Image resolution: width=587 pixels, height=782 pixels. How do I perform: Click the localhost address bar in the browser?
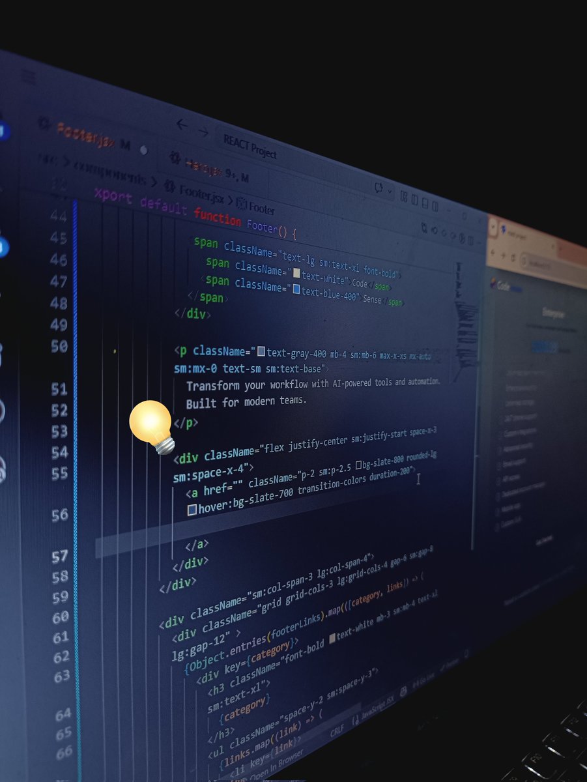[x=552, y=268]
